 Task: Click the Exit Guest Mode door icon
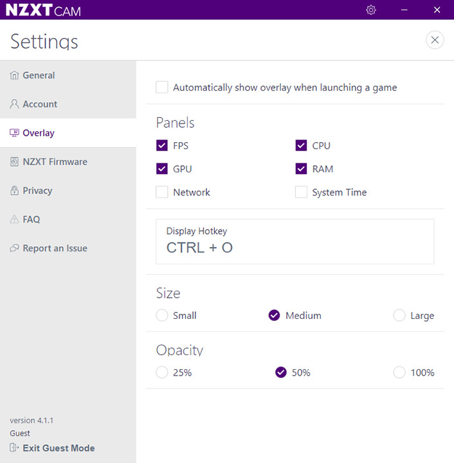(x=15, y=448)
